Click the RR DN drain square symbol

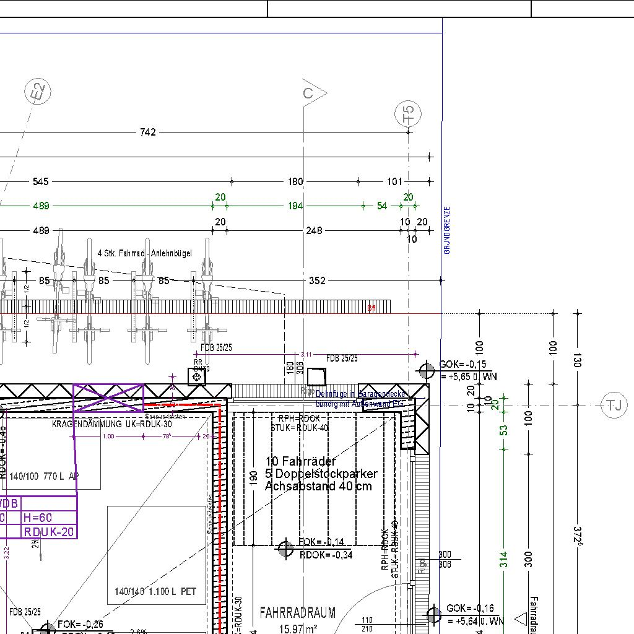click(197, 376)
